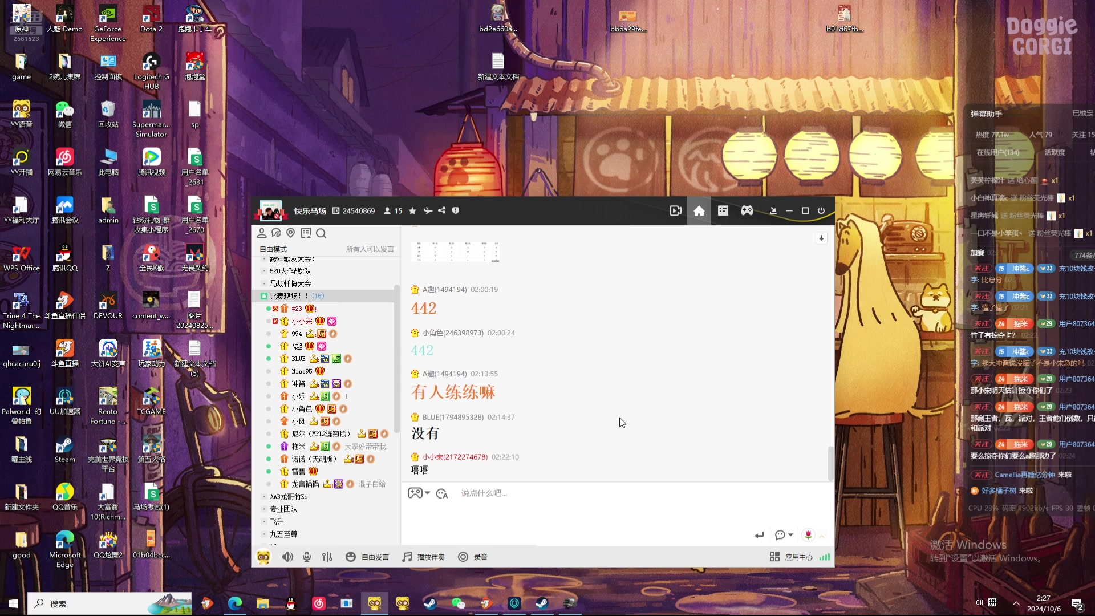This screenshot has width=1095, height=616.
Task: Send a flower with the tulip button
Action: pyautogui.click(x=808, y=535)
